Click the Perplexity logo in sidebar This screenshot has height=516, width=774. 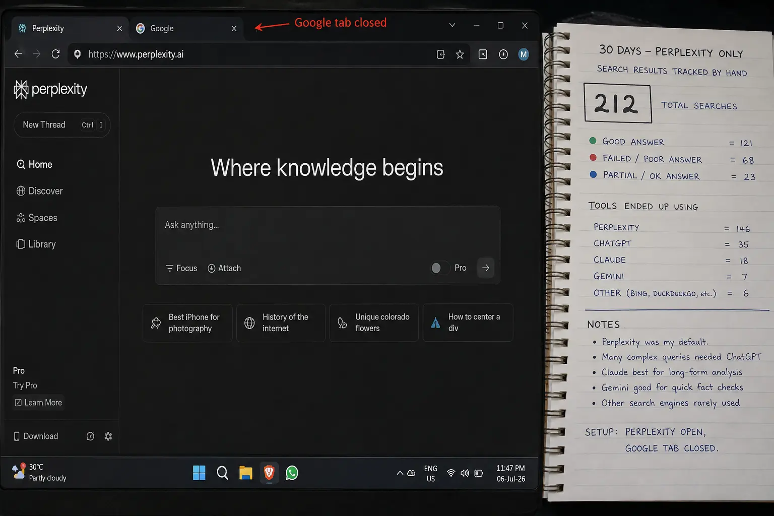point(50,89)
